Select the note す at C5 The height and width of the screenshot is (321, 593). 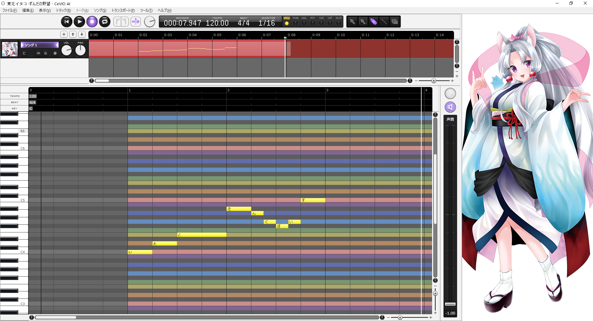point(313,200)
